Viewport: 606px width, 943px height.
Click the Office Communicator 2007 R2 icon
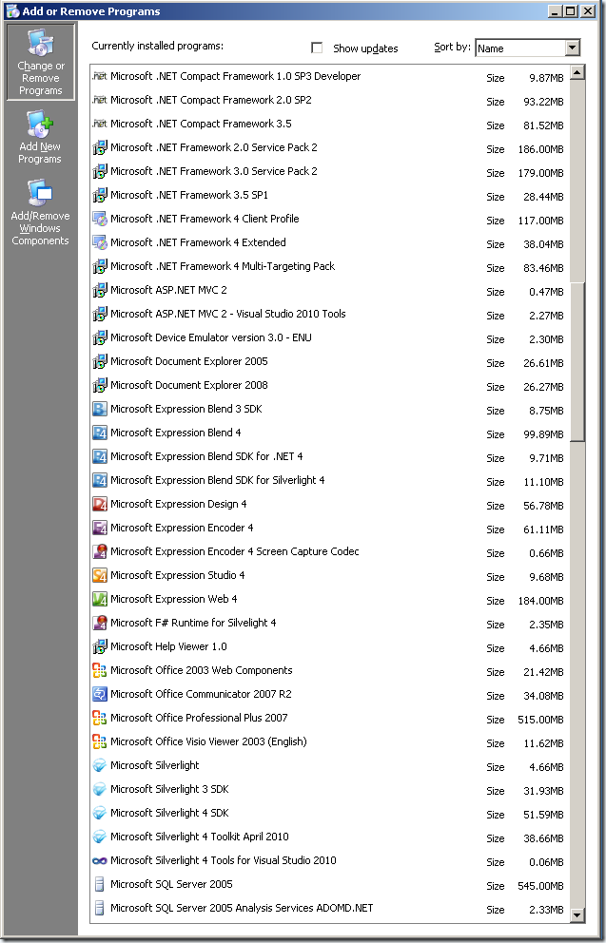99,694
